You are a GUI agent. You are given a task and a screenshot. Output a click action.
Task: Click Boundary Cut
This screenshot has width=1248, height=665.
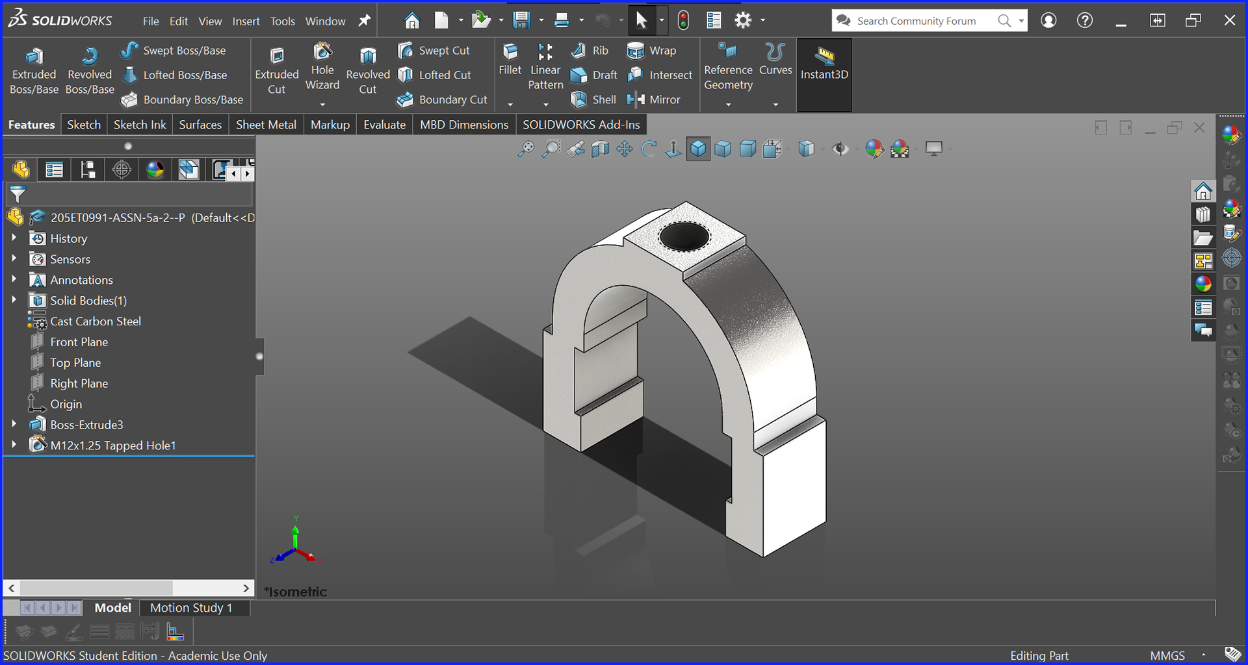[442, 100]
